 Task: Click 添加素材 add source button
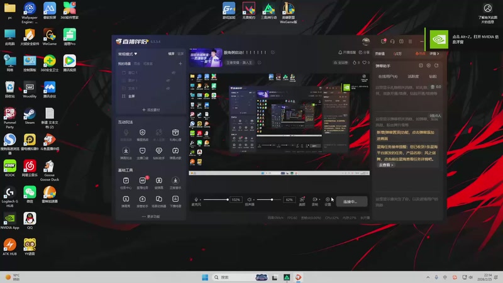pos(151,109)
